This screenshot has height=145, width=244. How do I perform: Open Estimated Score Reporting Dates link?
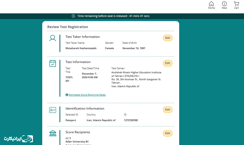[x=87, y=95]
